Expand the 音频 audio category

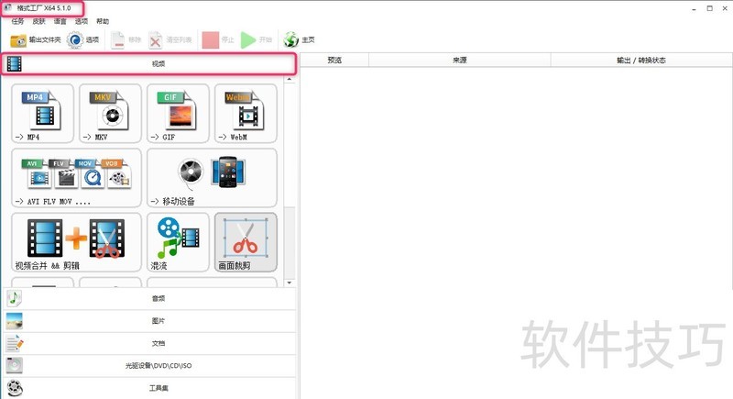pyautogui.click(x=149, y=298)
